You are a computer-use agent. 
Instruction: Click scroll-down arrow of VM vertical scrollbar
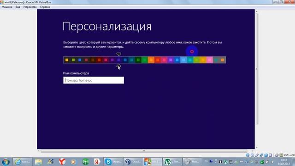[257, 148]
